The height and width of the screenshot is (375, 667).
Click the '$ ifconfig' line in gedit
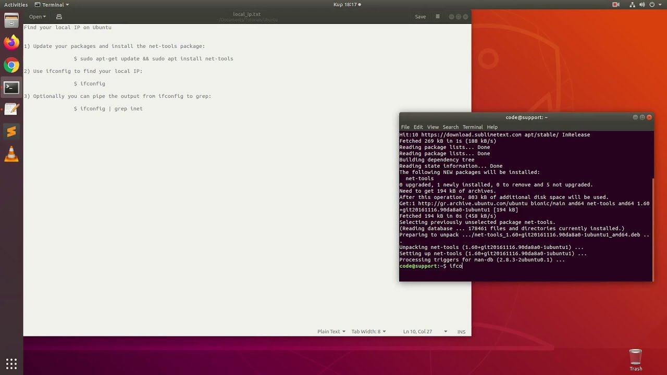pos(90,84)
